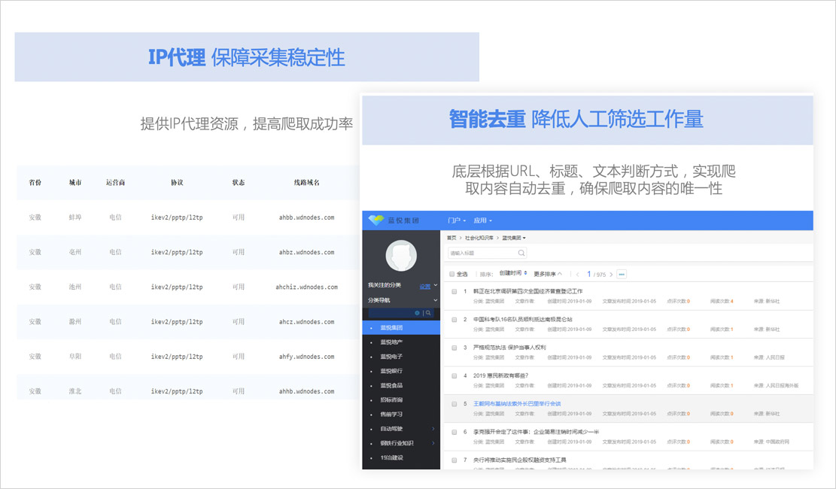Go to next page arrow in pagination
The image size is (836, 489).
(x=611, y=274)
